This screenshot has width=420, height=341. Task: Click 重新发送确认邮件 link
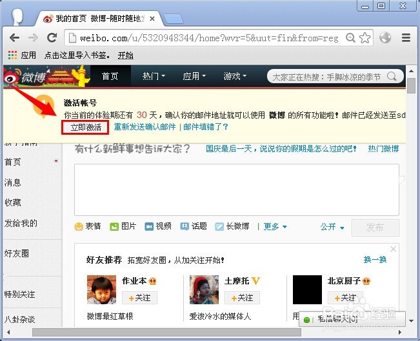145,126
